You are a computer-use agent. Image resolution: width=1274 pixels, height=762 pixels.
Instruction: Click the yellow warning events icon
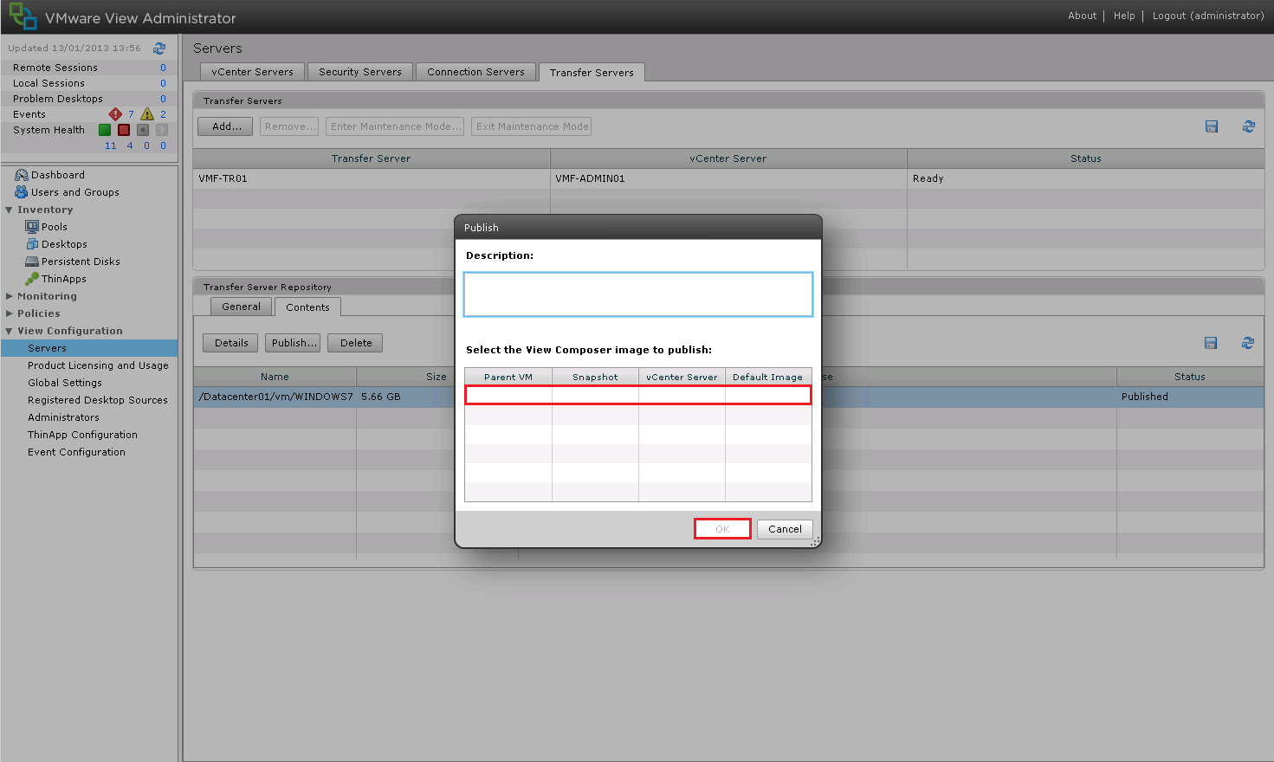tap(147, 114)
